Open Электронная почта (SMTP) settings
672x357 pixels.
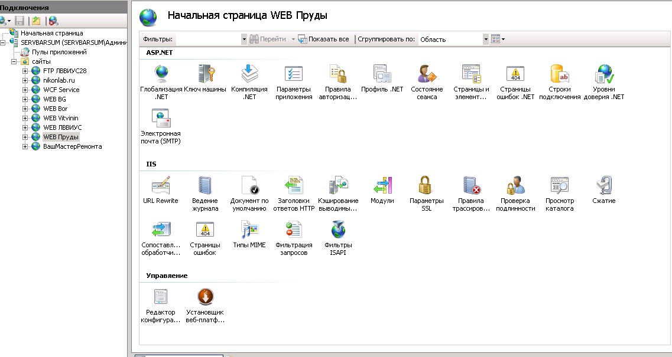[x=161, y=126]
